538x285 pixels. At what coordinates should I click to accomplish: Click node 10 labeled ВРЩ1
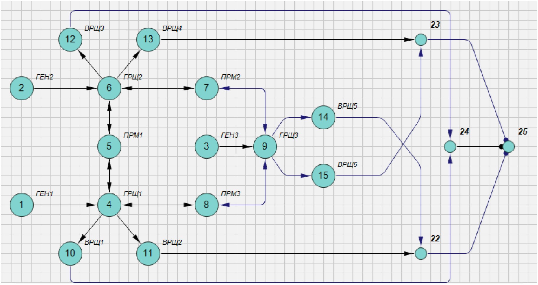coord(70,253)
